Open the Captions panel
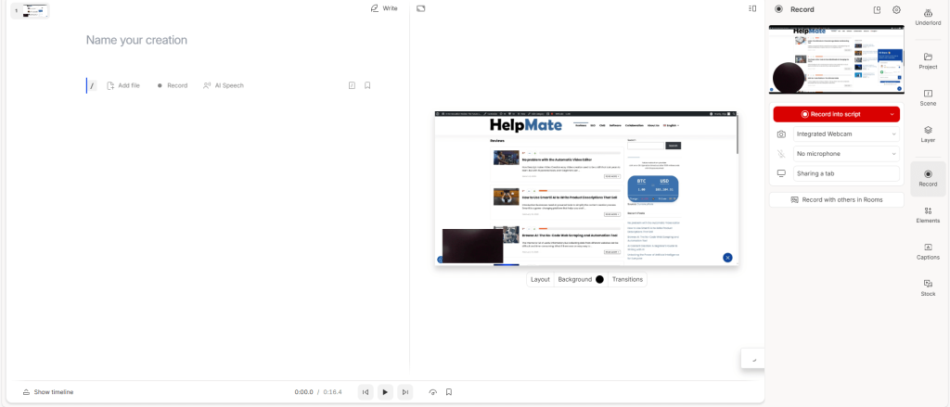The image size is (950, 407). coord(928,251)
